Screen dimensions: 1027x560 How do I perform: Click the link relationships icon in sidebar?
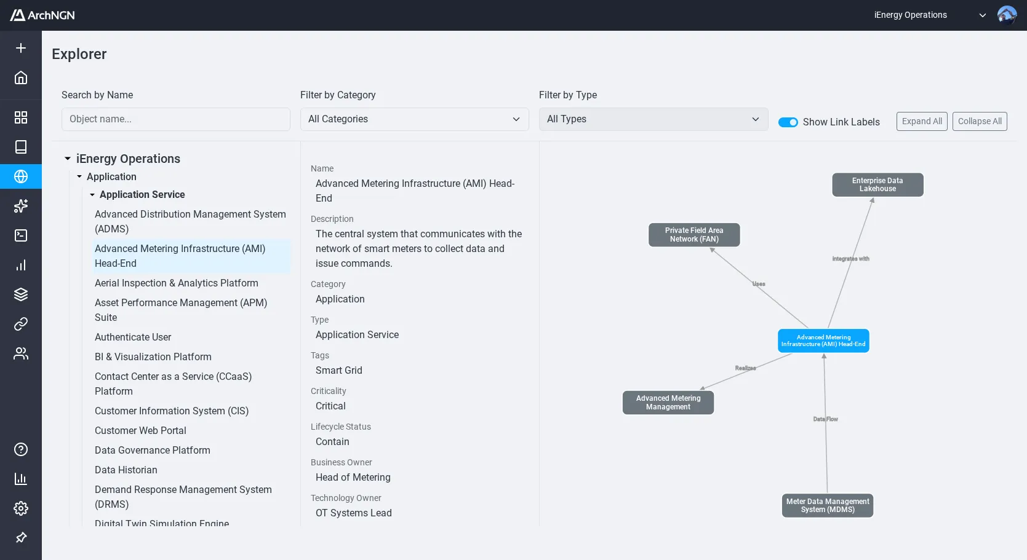pos(21,324)
